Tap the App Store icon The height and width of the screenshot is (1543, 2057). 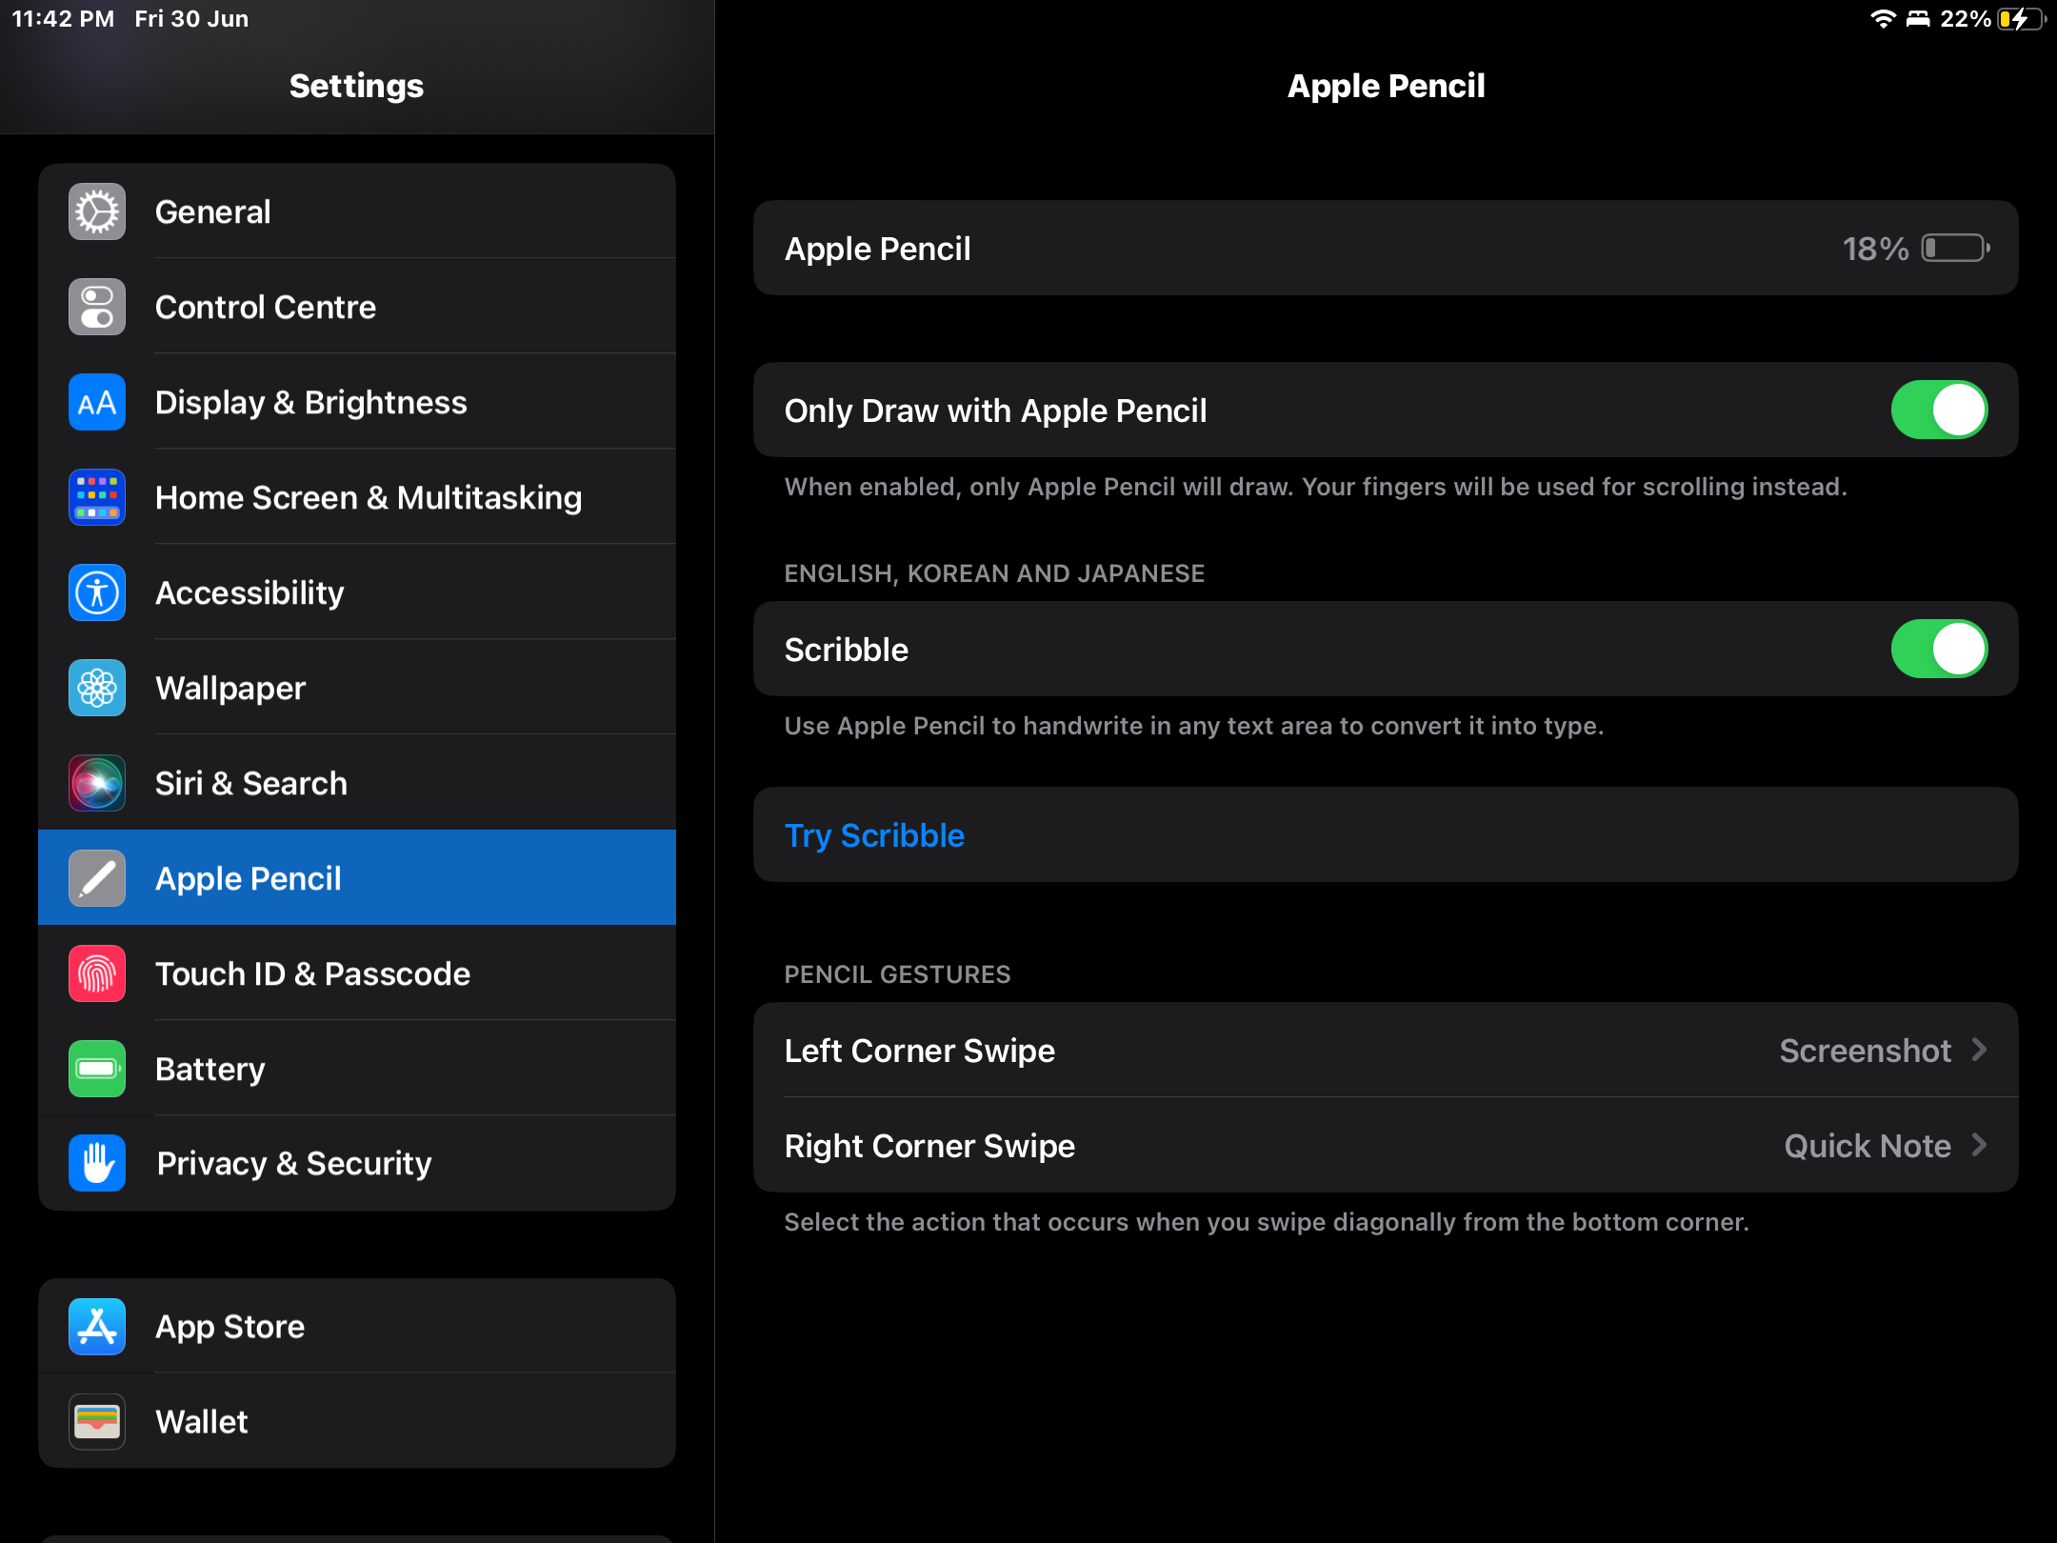[x=97, y=1326]
